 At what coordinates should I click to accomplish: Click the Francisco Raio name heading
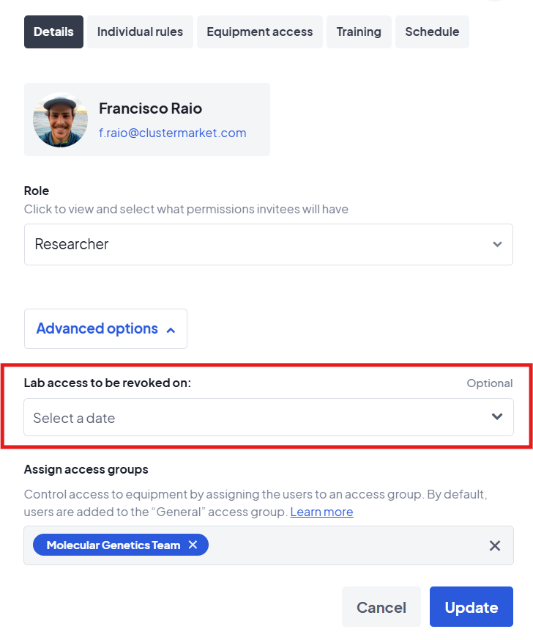[x=150, y=108]
